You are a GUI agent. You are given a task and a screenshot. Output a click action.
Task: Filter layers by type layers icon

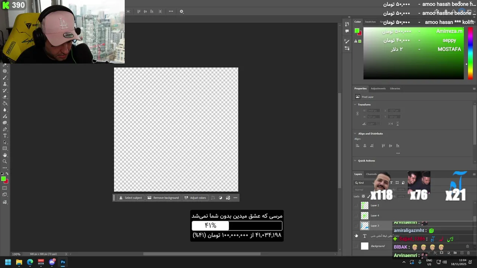tap(391, 183)
